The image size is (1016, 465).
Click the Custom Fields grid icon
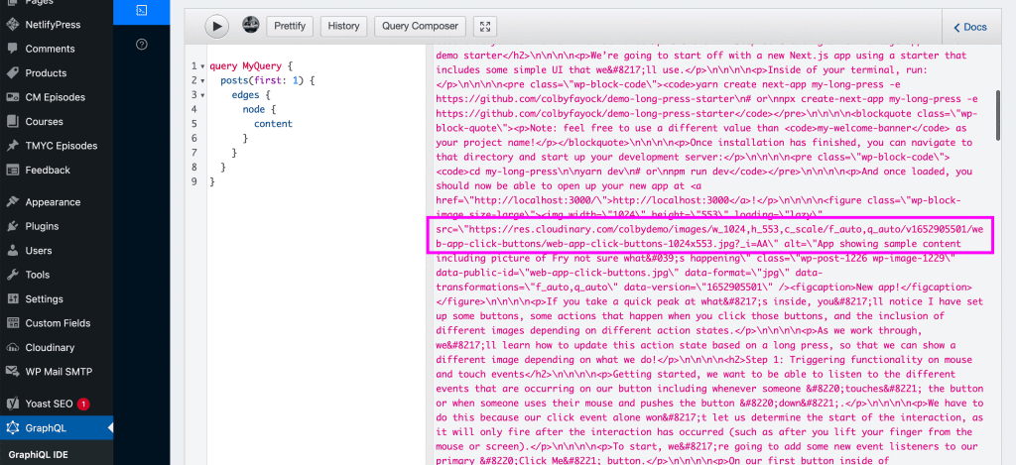tap(12, 323)
